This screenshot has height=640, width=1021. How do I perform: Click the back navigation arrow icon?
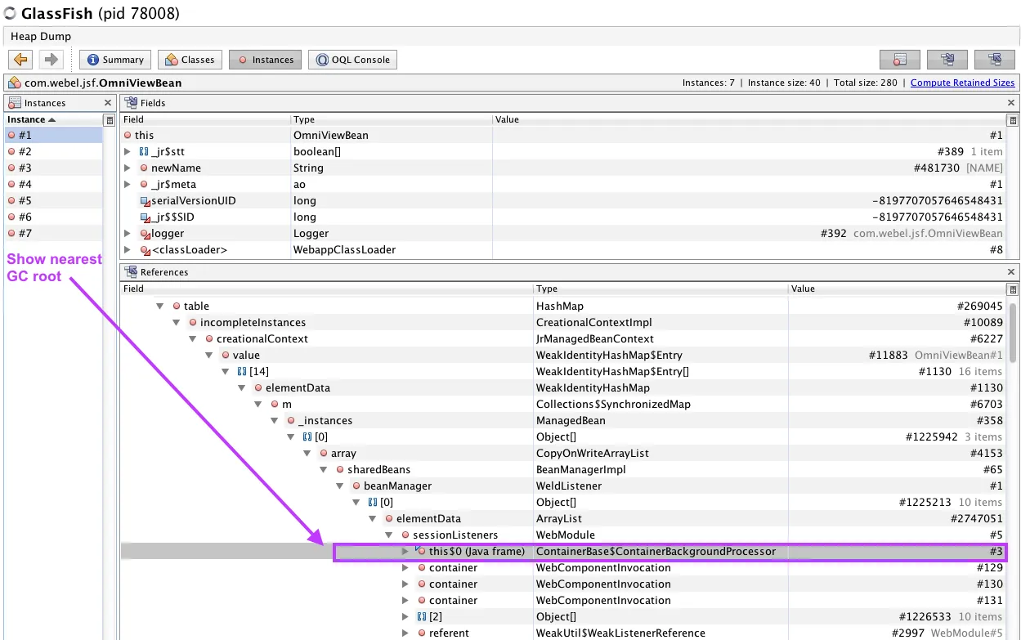[x=20, y=60]
